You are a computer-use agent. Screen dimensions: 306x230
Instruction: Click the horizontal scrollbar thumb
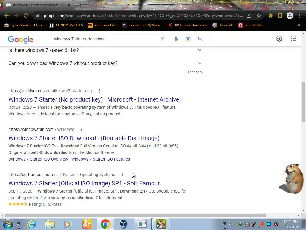click(135, 215)
